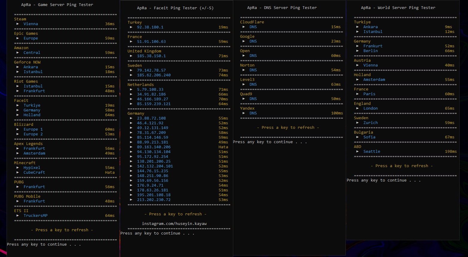Screen dimensions: 468x257
Task: Click the arrow icon beside Paris
Action: click(358, 94)
